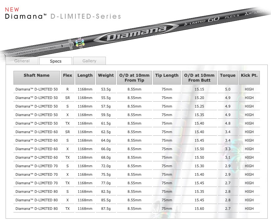The image size is (271, 221).
Task: Select the Diamana D-LIMITED 50 R row
Action: point(36,89)
